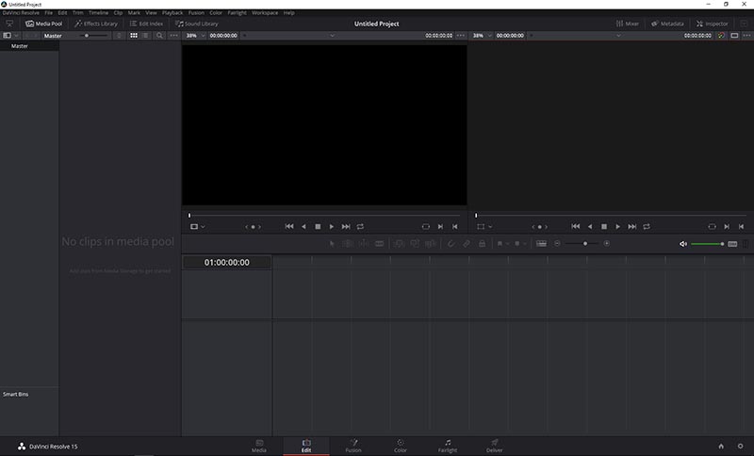
Task: Select the Dynamic Trim Mode tool
Action: pyautogui.click(x=364, y=244)
